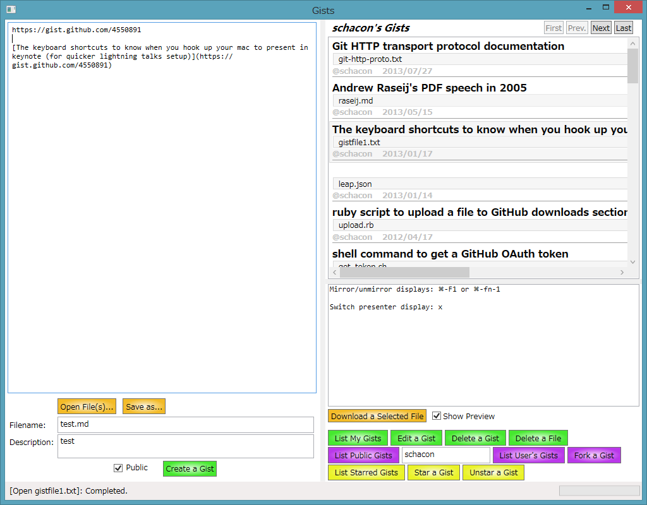The image size is (647, 505).
Task: Click the Gists app icon in title bar
Action: (x=11, y=9)
